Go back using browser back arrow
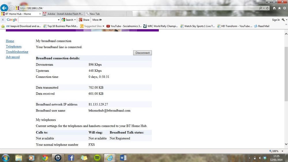This screenshot has height=162, width=288. tap(4, 8)
